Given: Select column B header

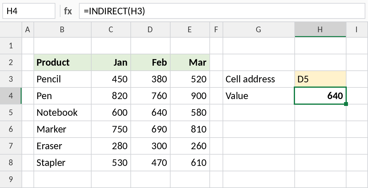Looking at the screenshot, I should [x=63, y=29].
